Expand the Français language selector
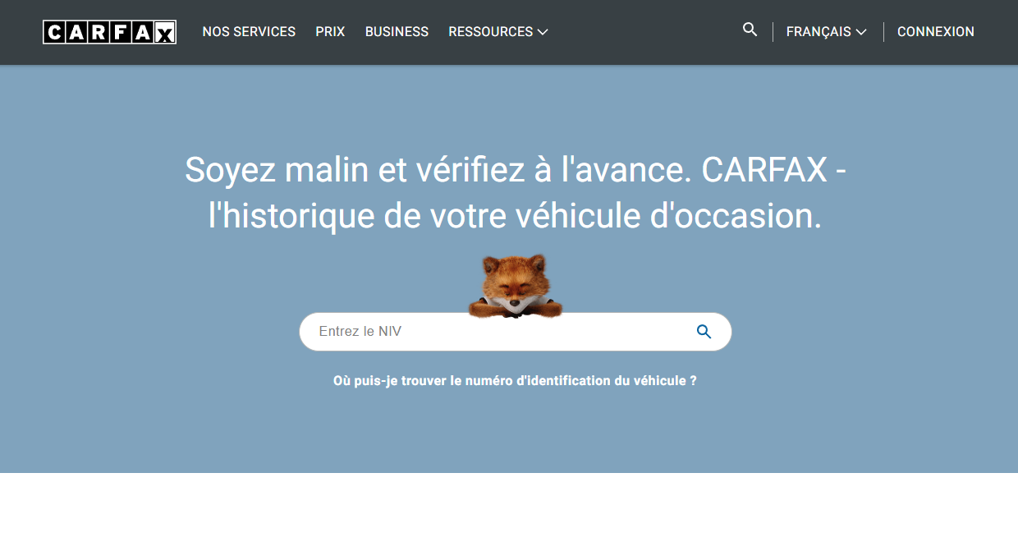Image resolution: width=1018 pixels, height=551 pixels. [x=827, y=32]
